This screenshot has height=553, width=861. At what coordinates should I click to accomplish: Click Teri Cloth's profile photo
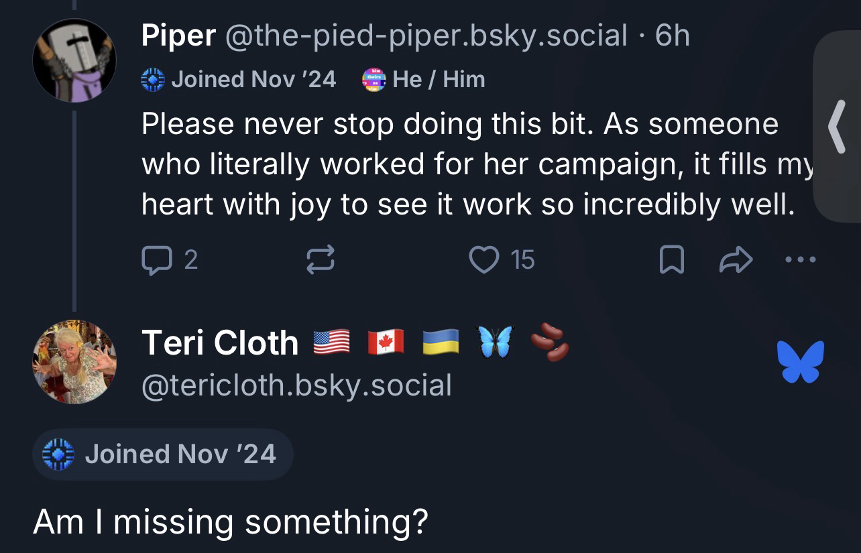click(x=74, y=362)
